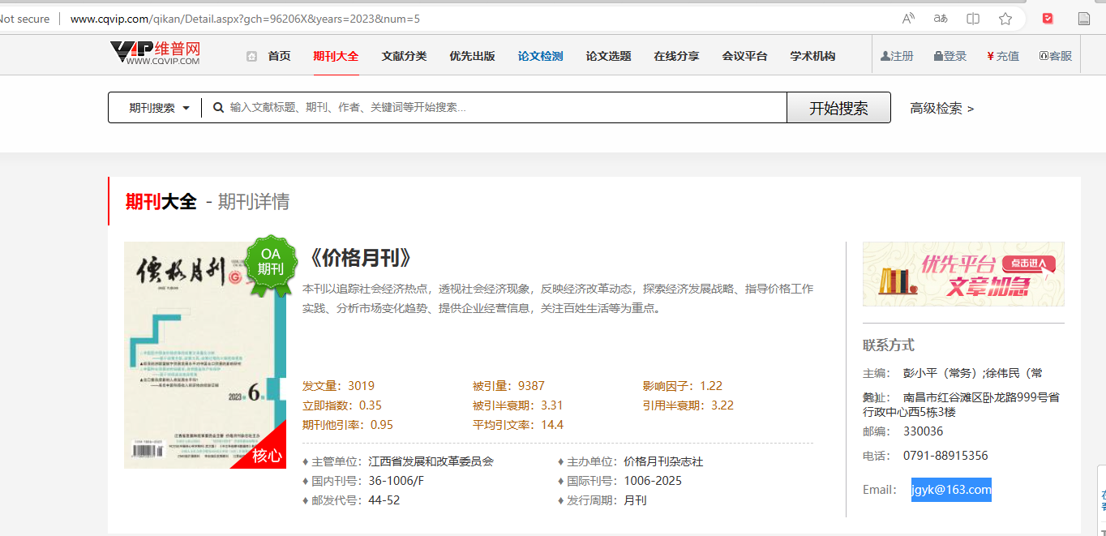This screenshot has height=536, width=1106.
Task: Click 价格月刊杂志社 sponsor text
Action: [663, 461]
